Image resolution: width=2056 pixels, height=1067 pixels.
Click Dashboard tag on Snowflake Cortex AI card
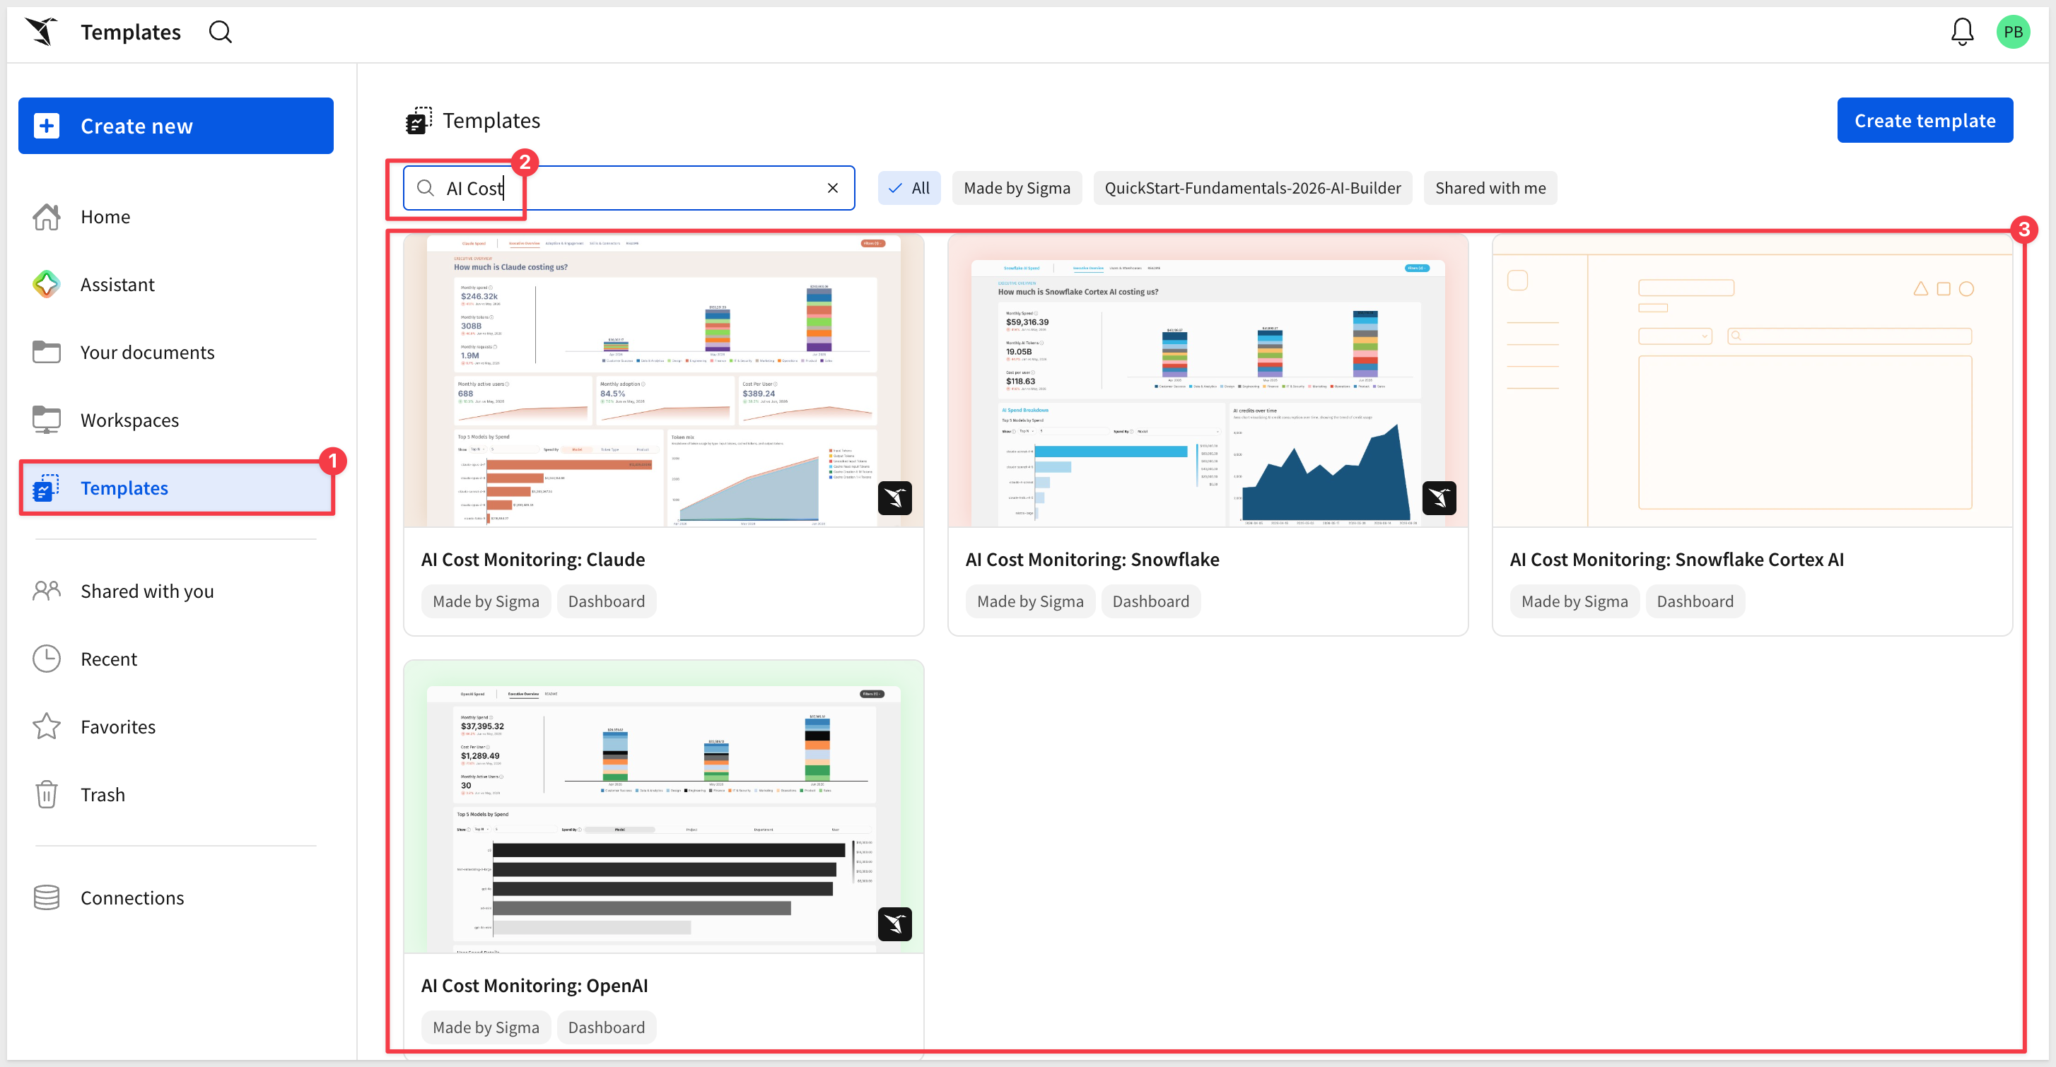1695,601
